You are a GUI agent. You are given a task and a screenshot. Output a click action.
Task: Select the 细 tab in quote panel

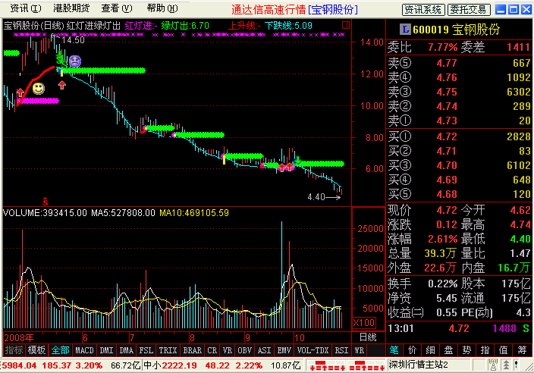click(431, 350)
